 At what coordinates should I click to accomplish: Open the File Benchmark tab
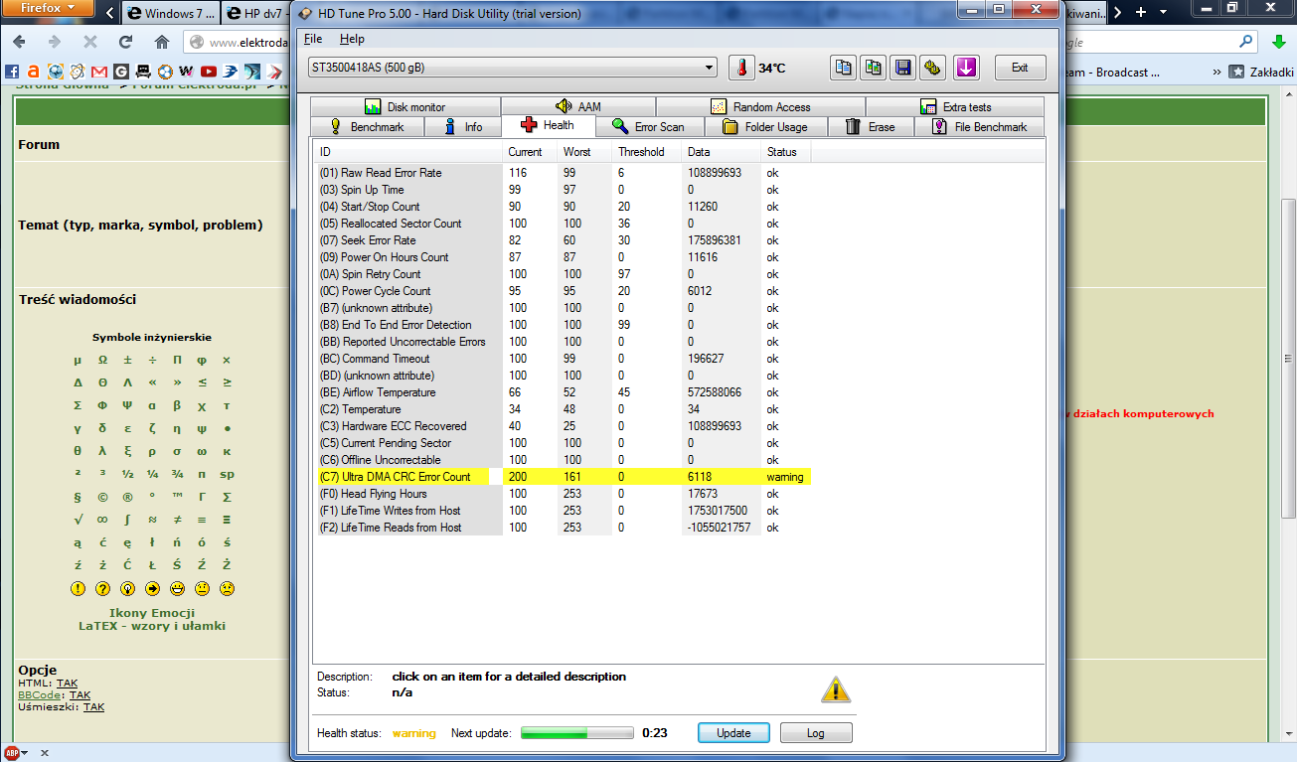coord(980,127)
